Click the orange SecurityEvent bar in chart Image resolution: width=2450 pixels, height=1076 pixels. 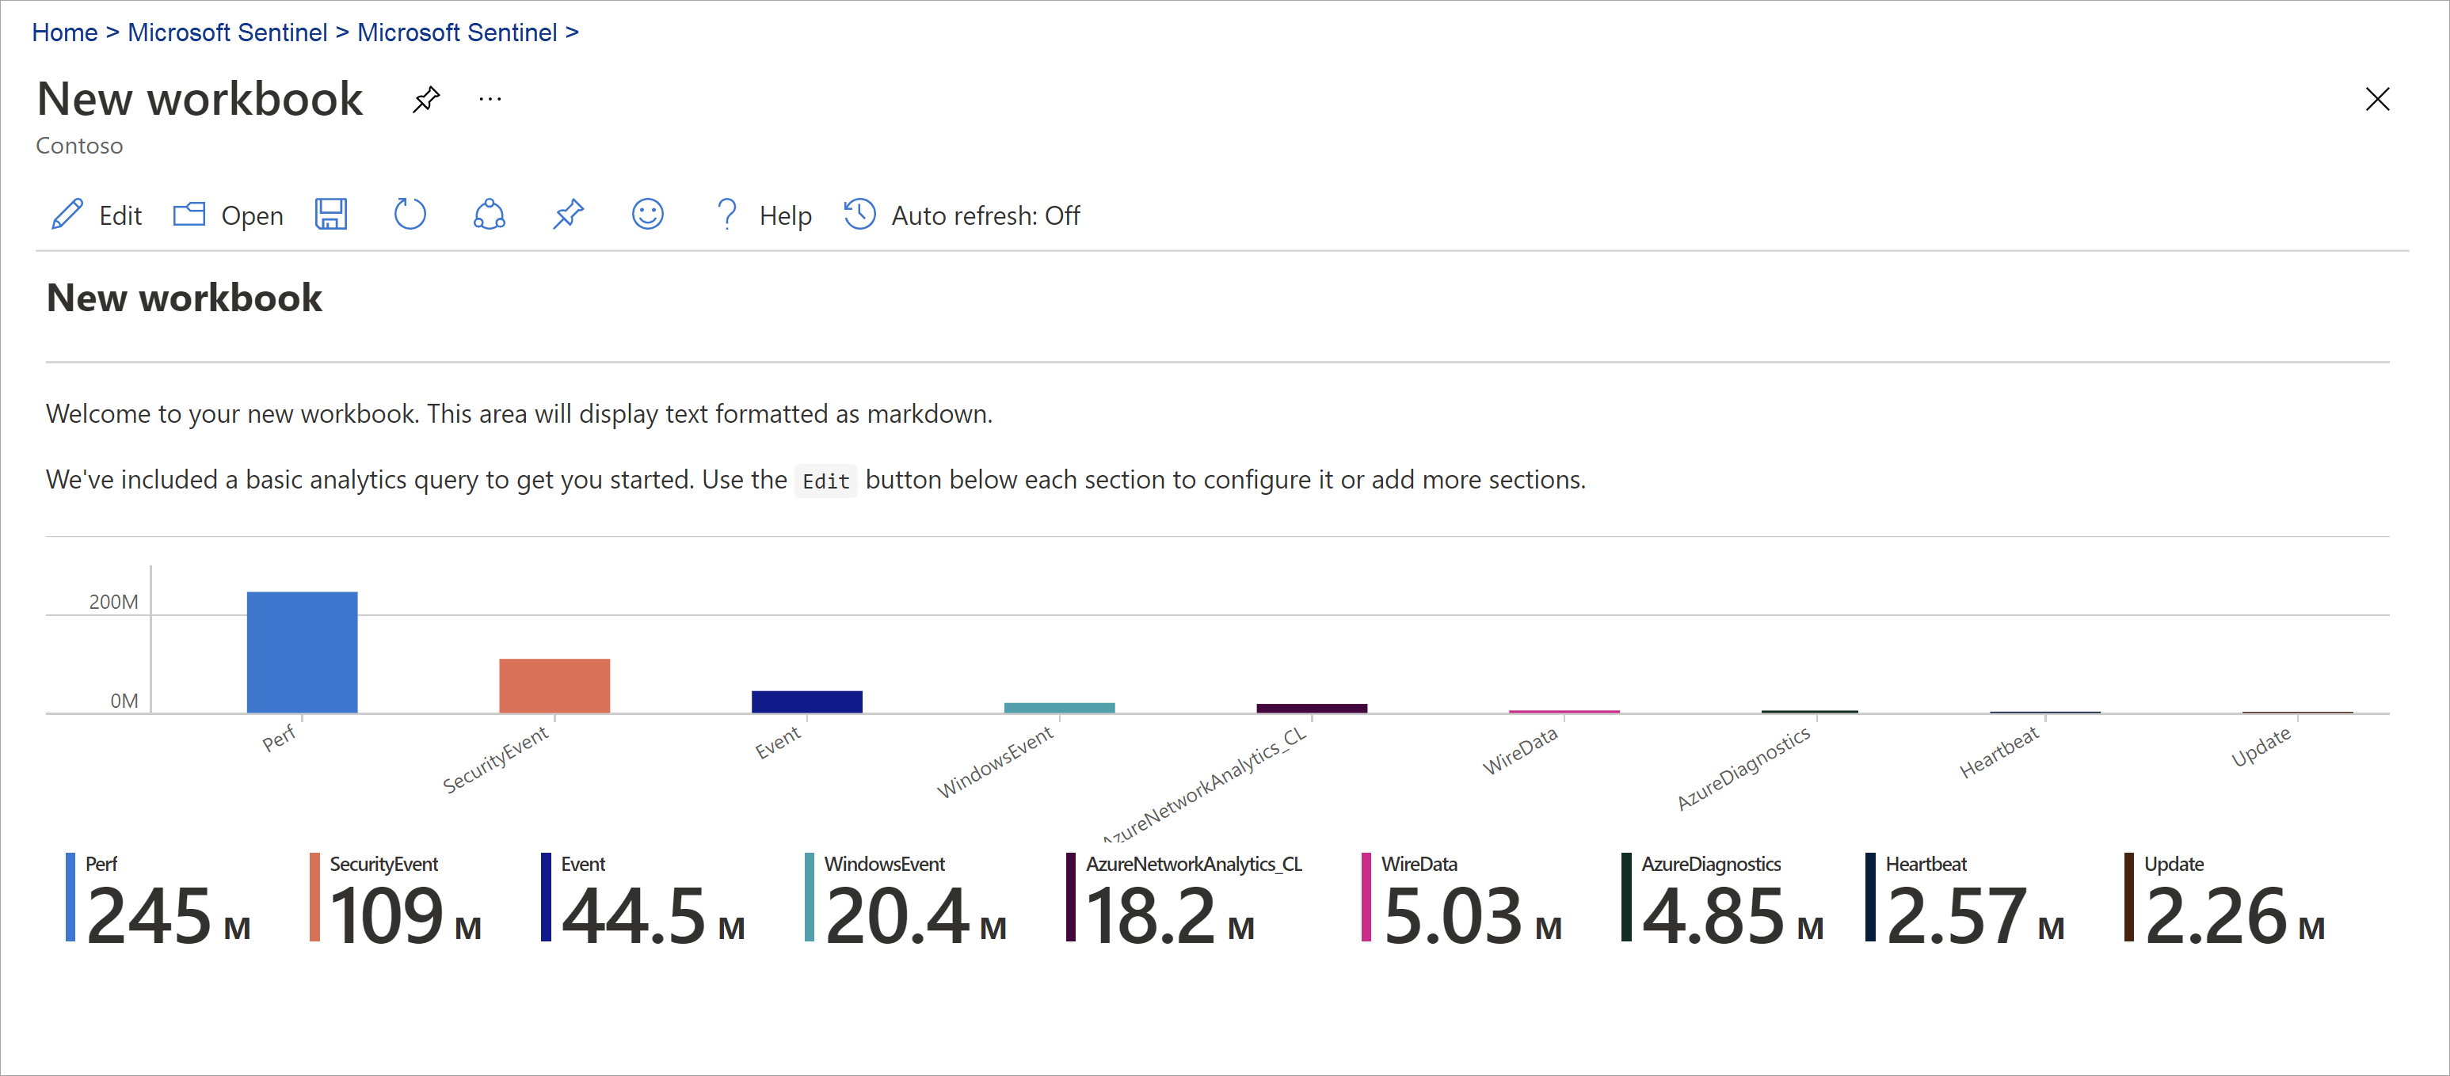coord(554,686)
